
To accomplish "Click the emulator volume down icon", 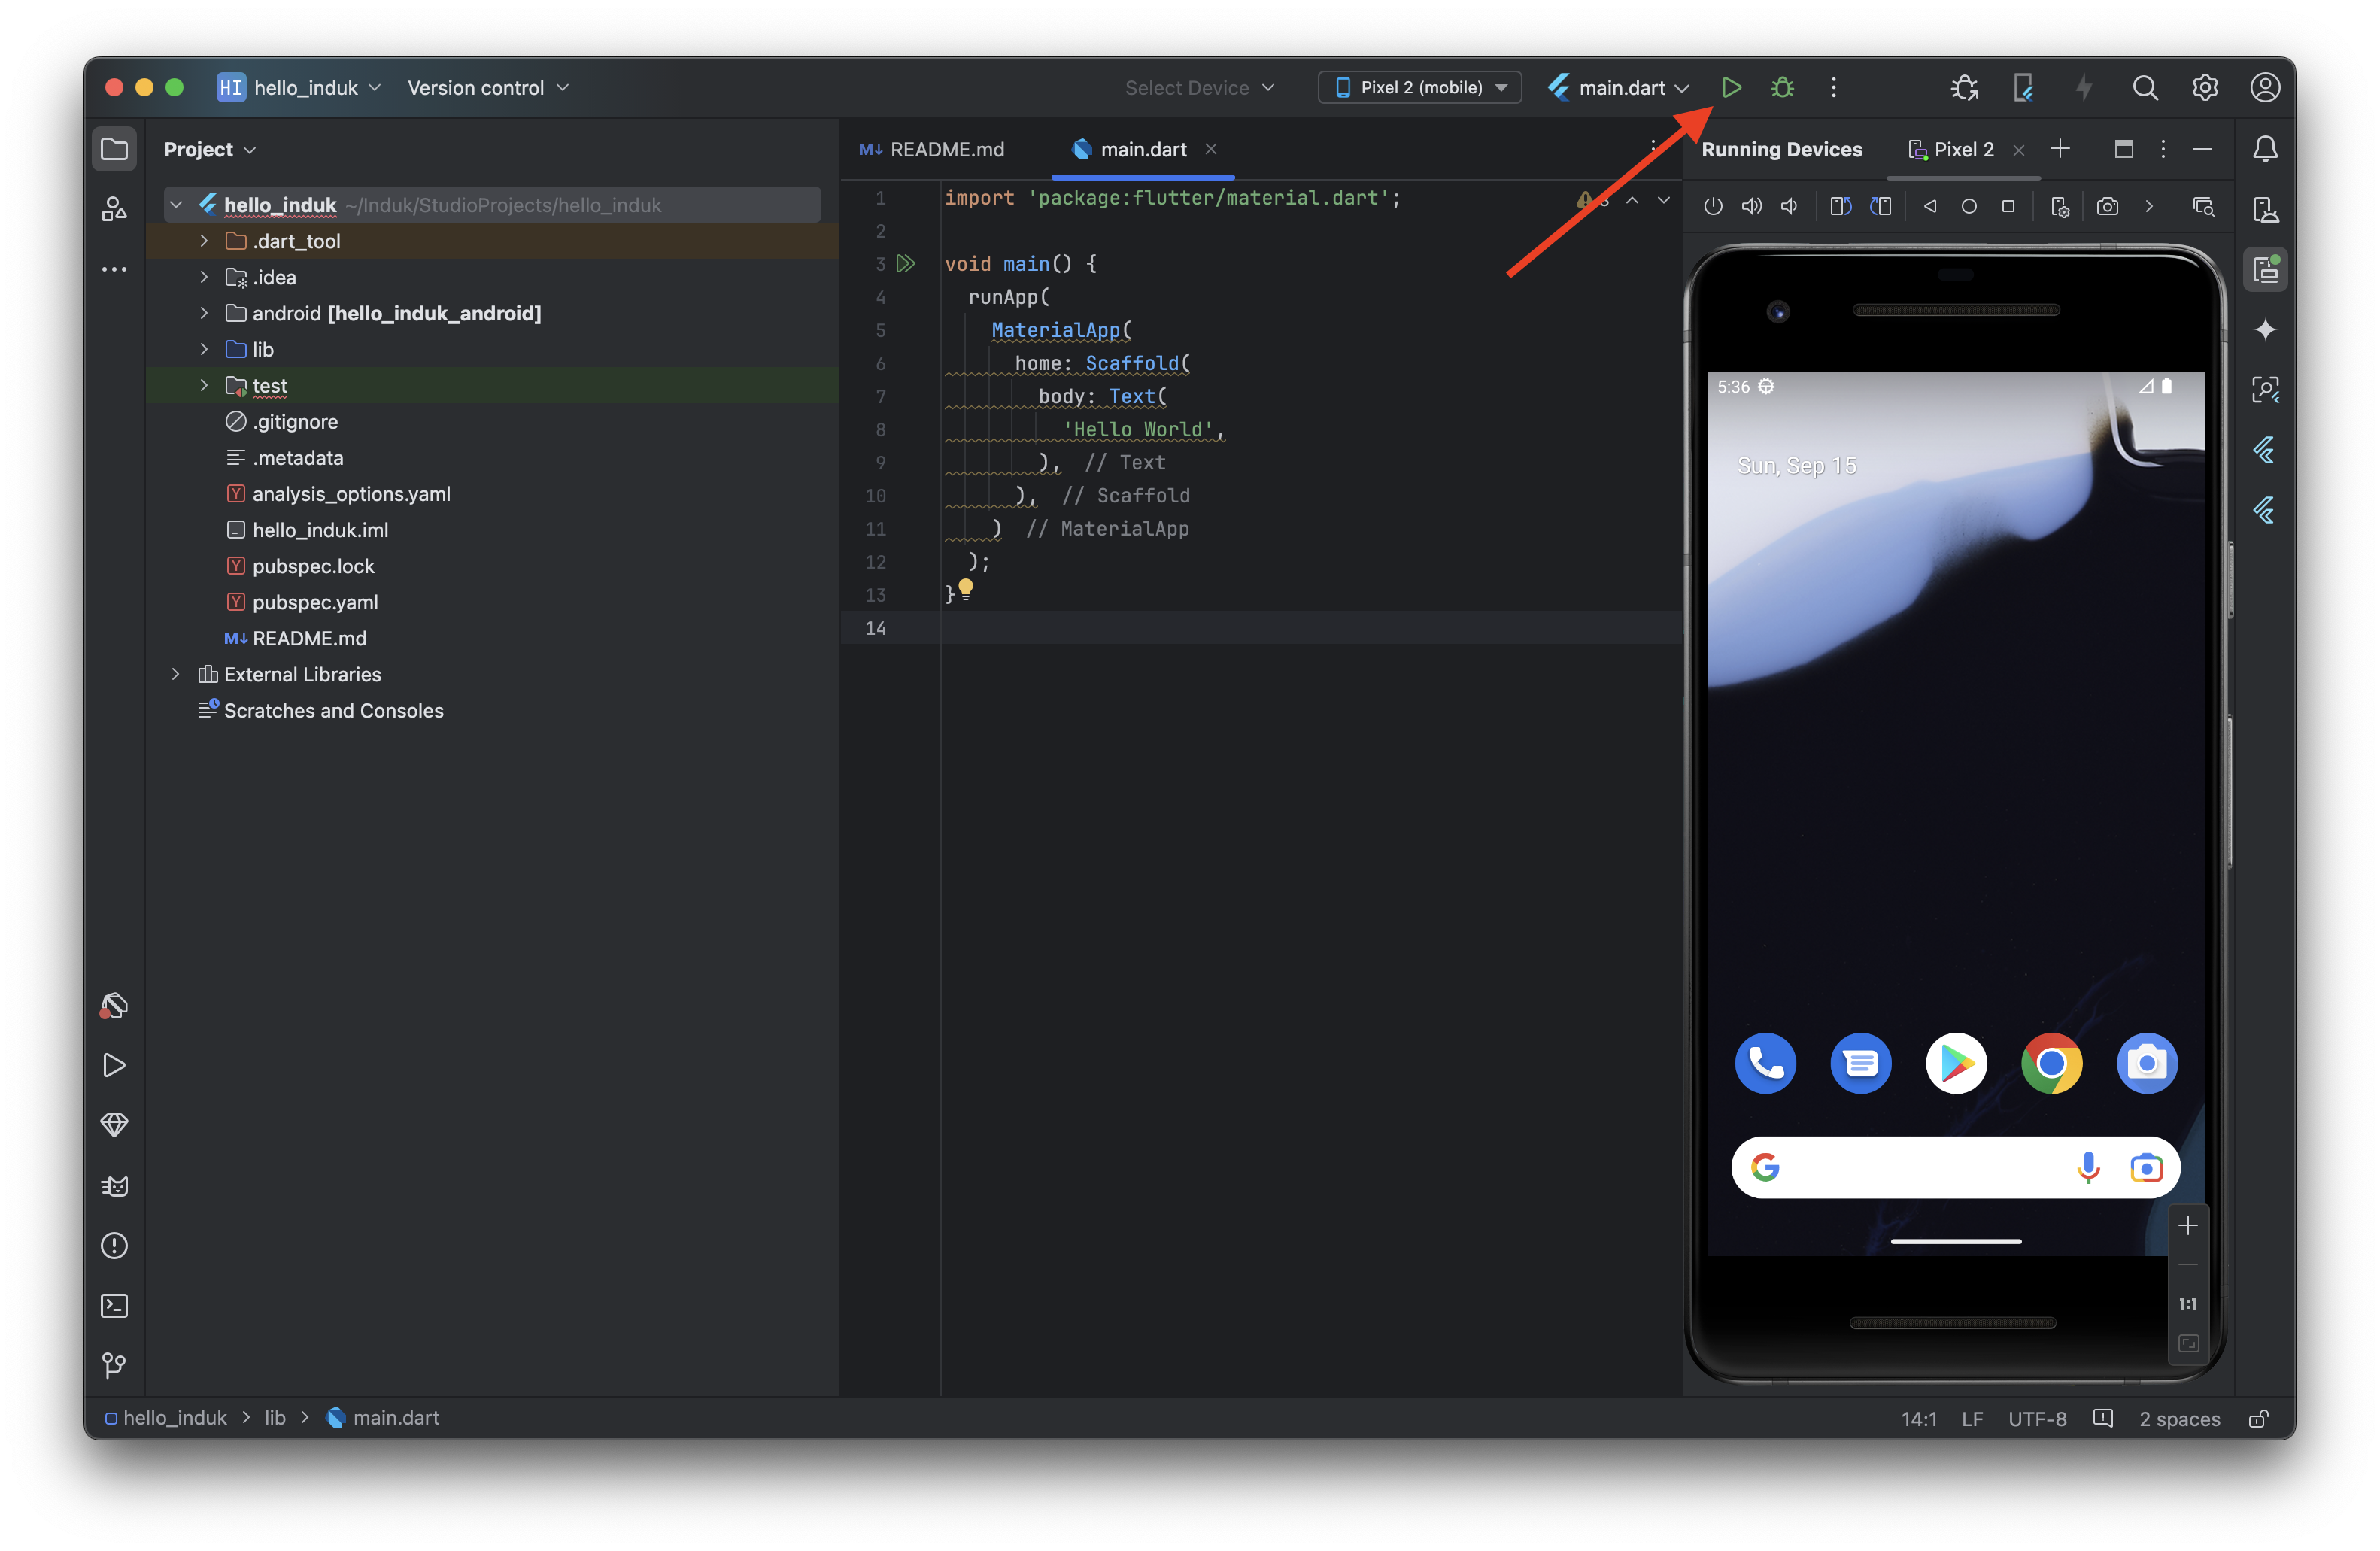I will click(1789, 206).
